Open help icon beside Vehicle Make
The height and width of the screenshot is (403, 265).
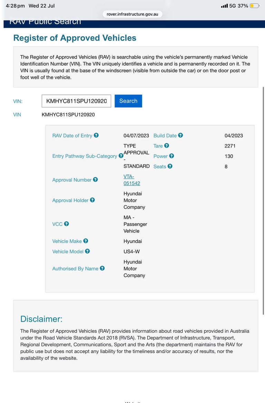86,241
